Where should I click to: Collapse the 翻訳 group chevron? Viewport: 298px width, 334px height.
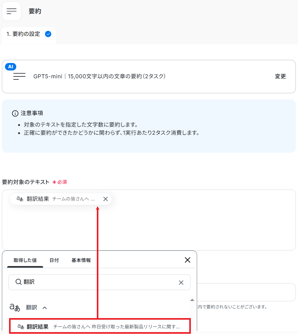pos(45,308)
